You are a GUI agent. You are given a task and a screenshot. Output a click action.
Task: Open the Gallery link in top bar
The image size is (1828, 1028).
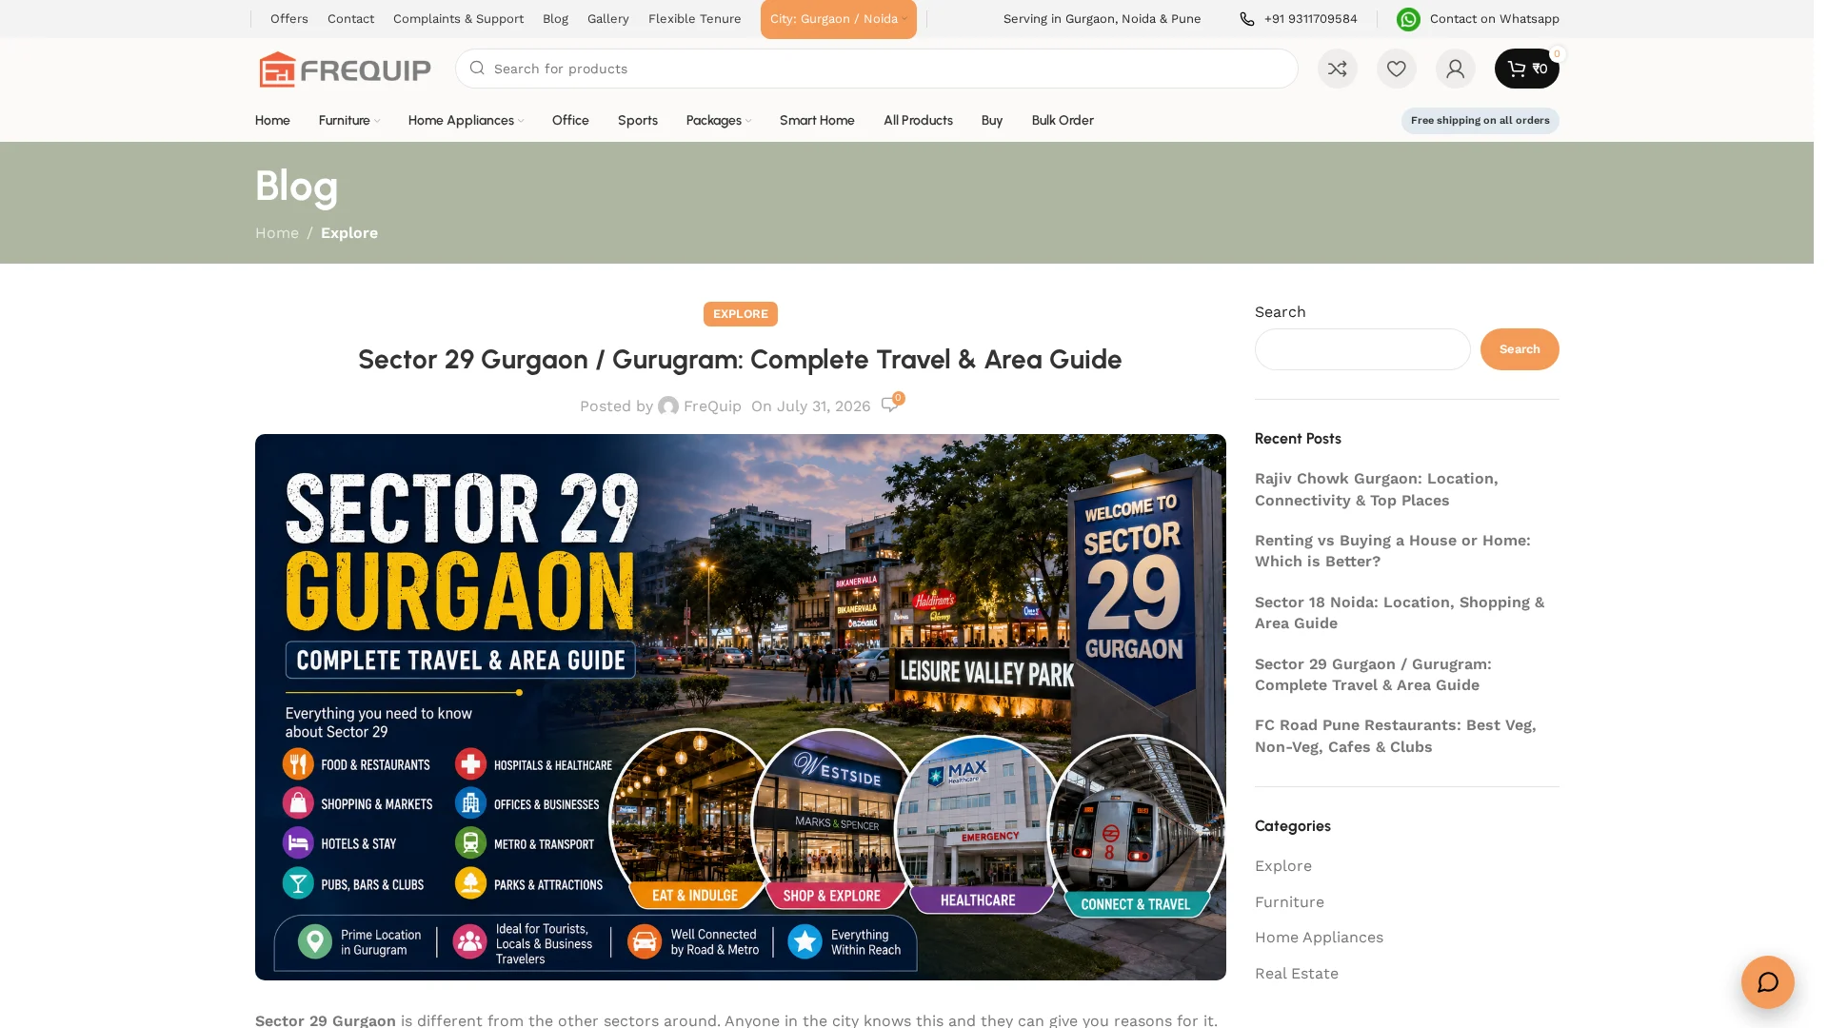pyautogui.click(x=607, y=19)
